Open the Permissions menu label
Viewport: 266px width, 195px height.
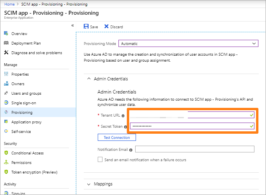(22, 162)
